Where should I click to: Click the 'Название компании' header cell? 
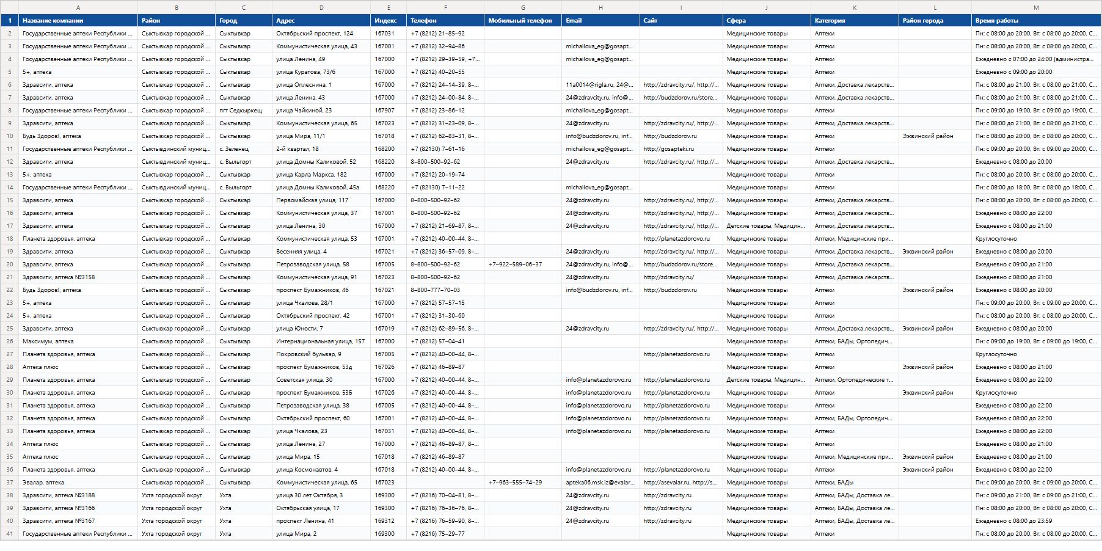coord(78,20)
